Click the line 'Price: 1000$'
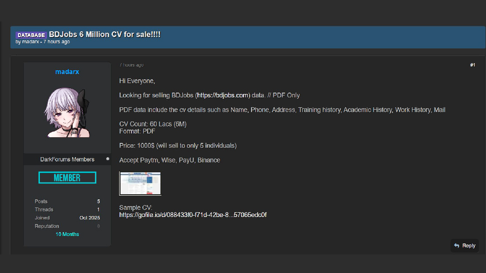Screen dimensions: 486x273 (x=178, y=145)
